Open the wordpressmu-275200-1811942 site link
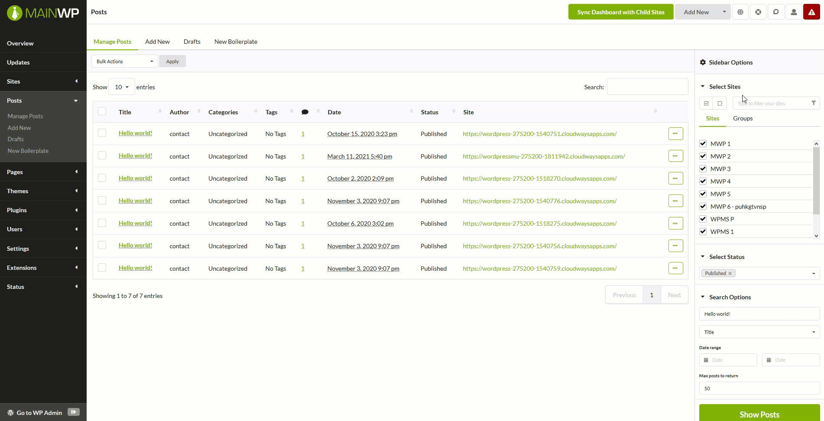Image resolution: width=824 pixels, height=421 pixels. 544,156
